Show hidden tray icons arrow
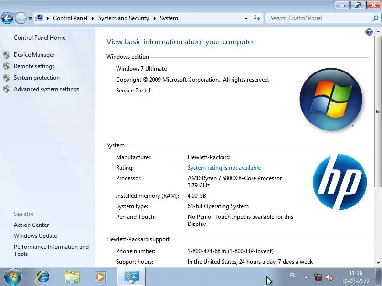Screen dimensions: 382x286 pyautogui.click(x=306, y=277)
